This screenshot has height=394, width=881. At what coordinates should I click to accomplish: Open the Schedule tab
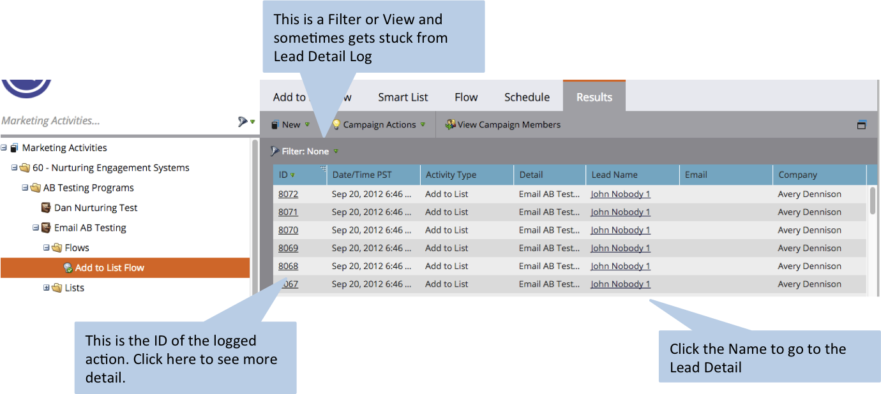tap(527, 98)
